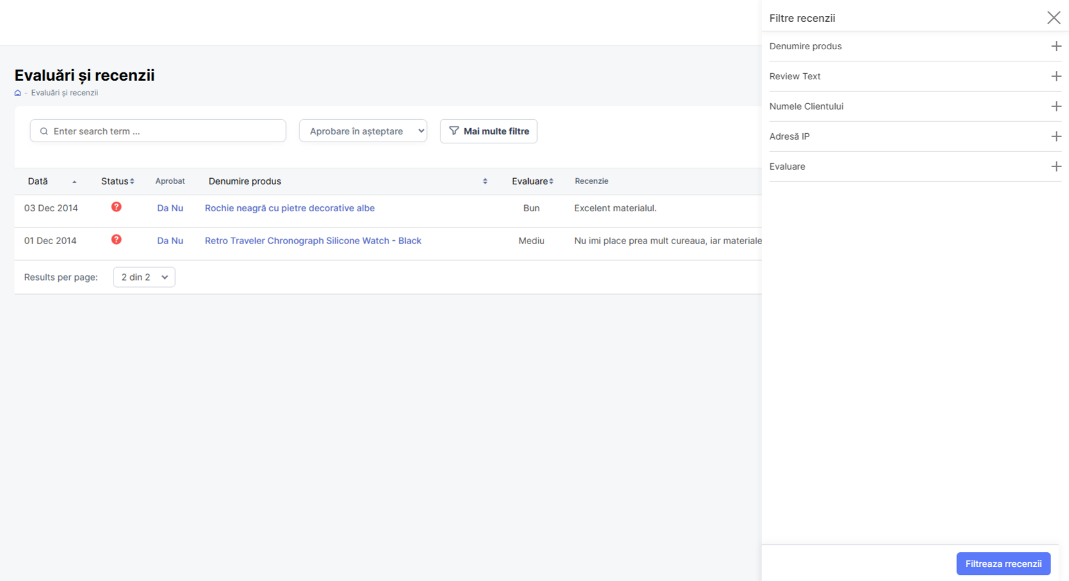Close the Filtre recenzii panel
The image size is (1069, 581).
[1054, 17]
